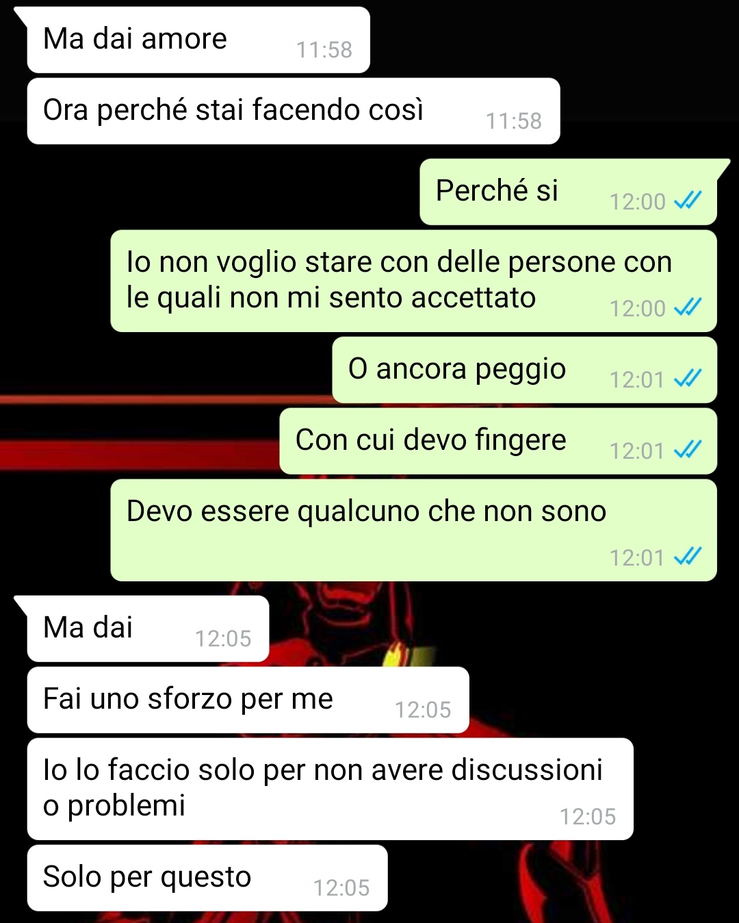Select 'Ora perché stai facendo così' message
The image size is (739, 923).
click(294, 111)
